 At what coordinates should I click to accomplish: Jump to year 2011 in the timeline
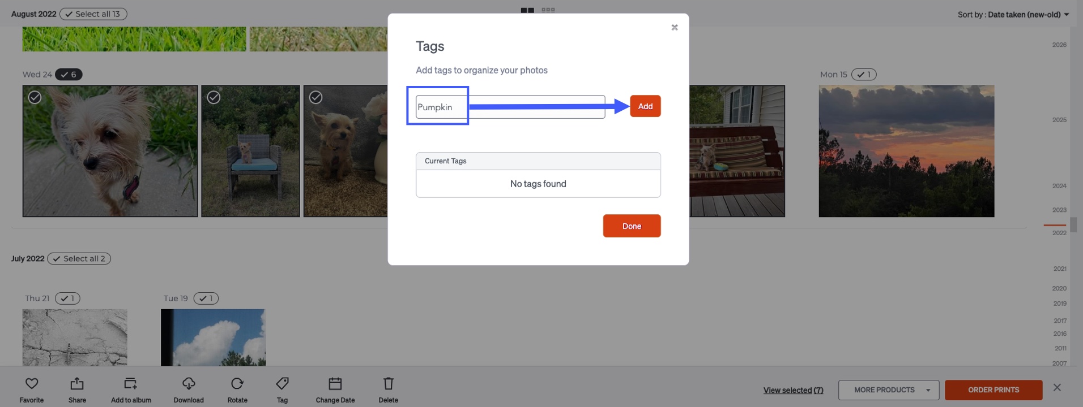tap(1060, 348)
